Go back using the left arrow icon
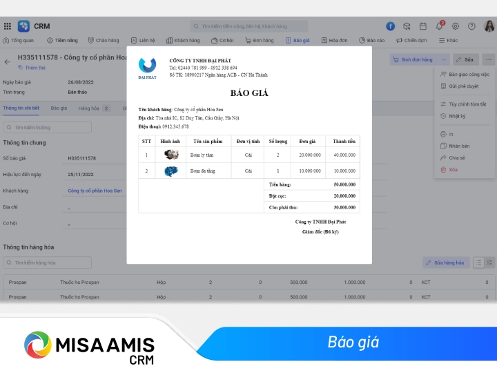Viewport: 497px width, 373px height. [x=8, y=61]
